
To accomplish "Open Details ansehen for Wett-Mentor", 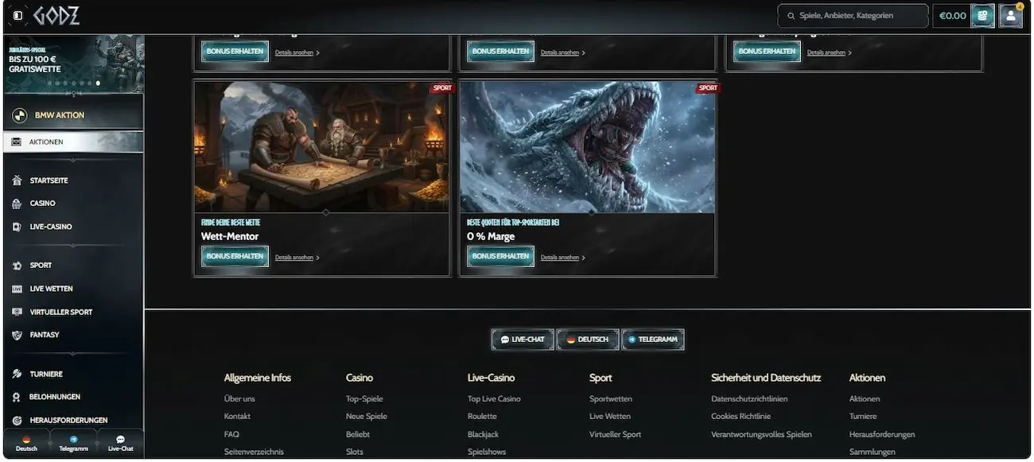I will click(x=297, y=258).
